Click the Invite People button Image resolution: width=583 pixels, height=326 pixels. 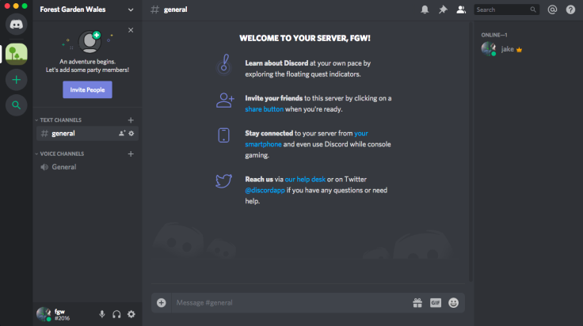pos(87,89)
